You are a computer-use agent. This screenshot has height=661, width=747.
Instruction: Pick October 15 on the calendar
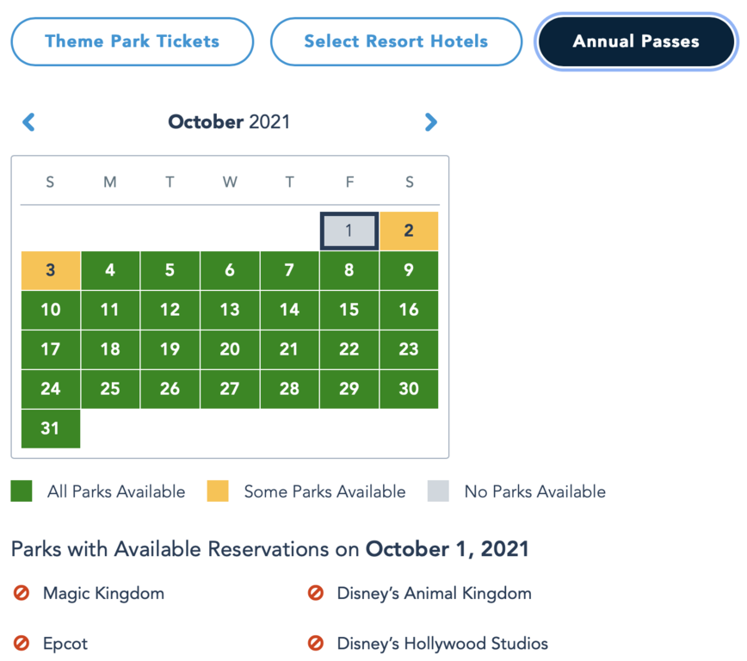click(349, 310)
